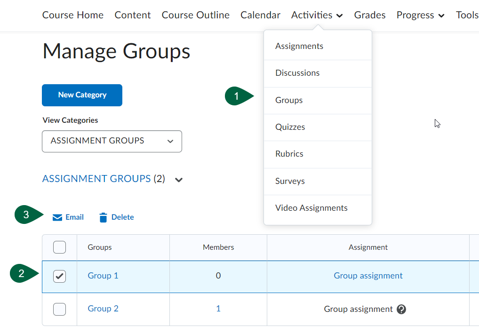Navigate to Course Home

(x=72, y=15)
